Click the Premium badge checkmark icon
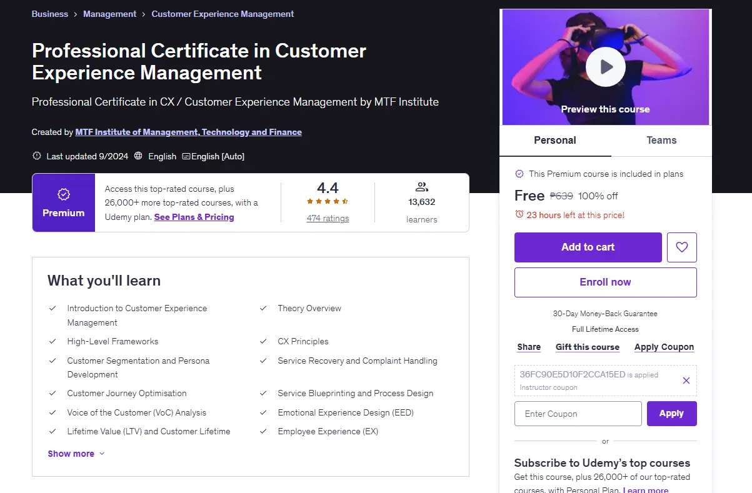Image resolution: width=752 pixels, height=493 pixels. pyautogui.click(x=63, y=194)
